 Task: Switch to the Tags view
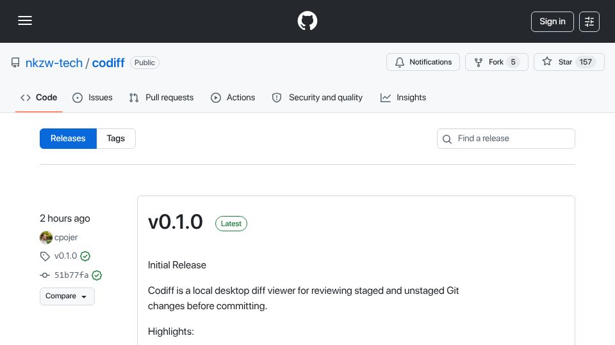click(x=116, y=139)
